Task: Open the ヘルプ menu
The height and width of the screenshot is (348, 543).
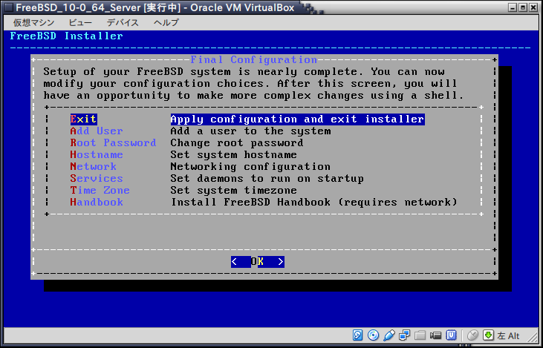Action: point(166,22)
